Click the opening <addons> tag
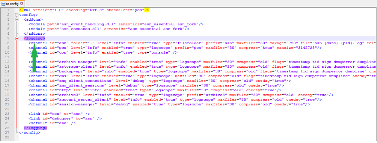The height and width of the screenshot is (143, 377). click(33, 19)
